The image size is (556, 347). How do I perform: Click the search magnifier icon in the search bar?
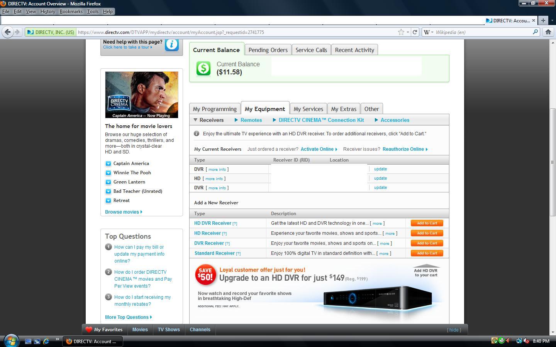click(536, 32)
